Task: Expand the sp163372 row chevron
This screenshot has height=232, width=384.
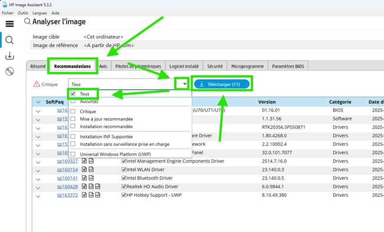Action: [x=38, y=196]
